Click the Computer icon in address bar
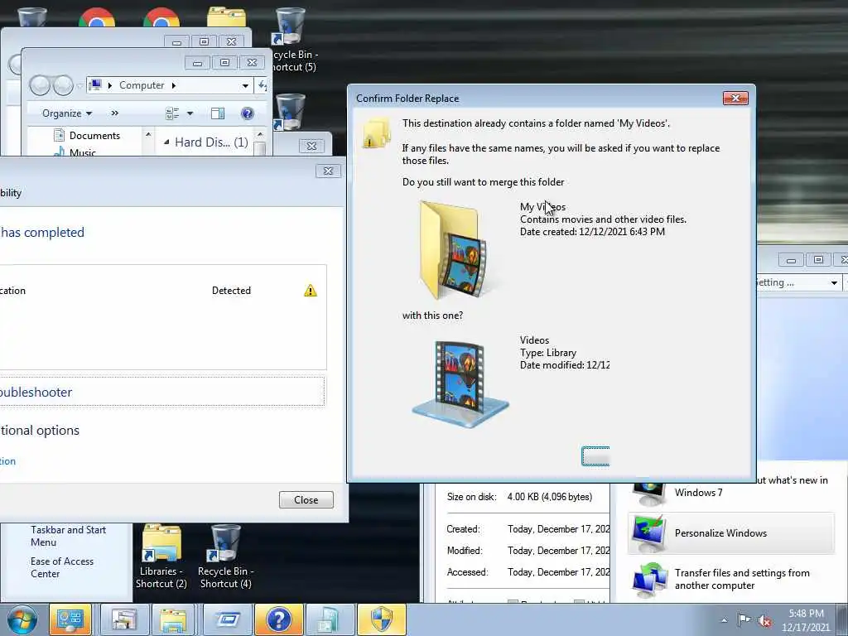 pos(96,85)
